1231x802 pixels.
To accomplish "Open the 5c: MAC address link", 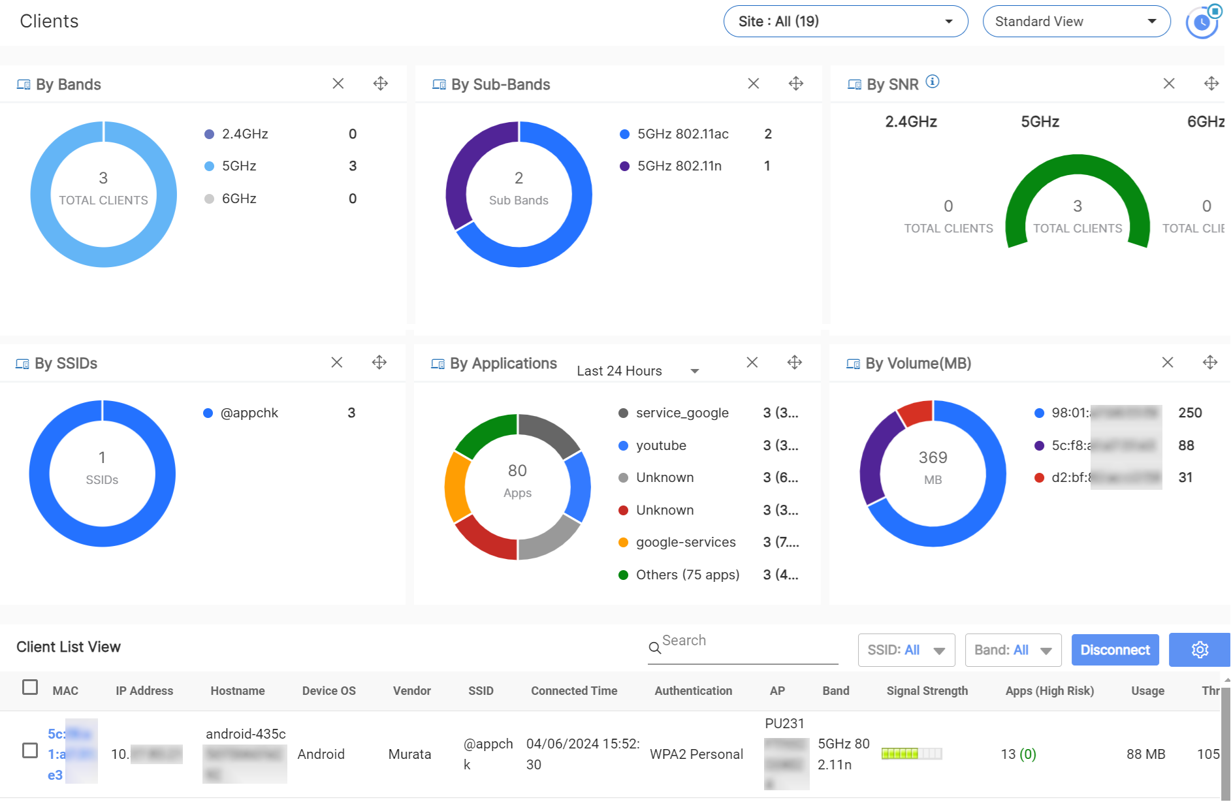I will tap(71, 754).
